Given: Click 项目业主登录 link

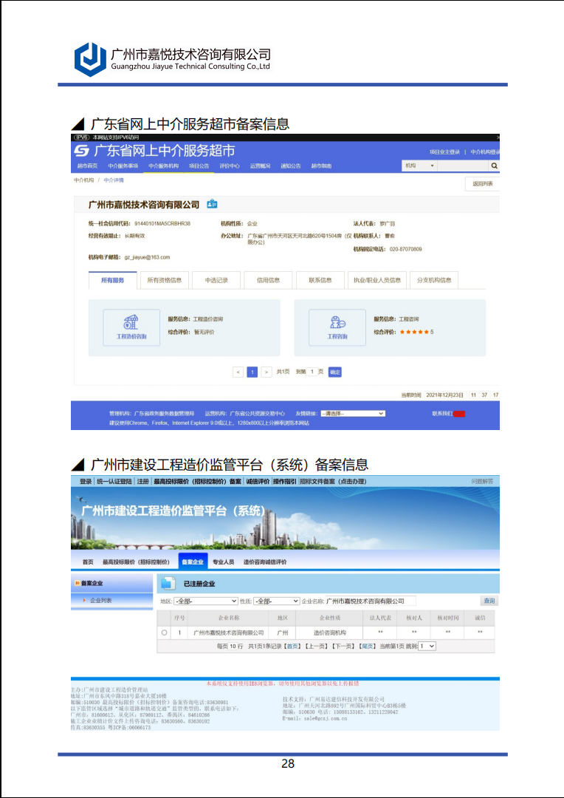Looking at the screenshot, I should pos(444,152).
